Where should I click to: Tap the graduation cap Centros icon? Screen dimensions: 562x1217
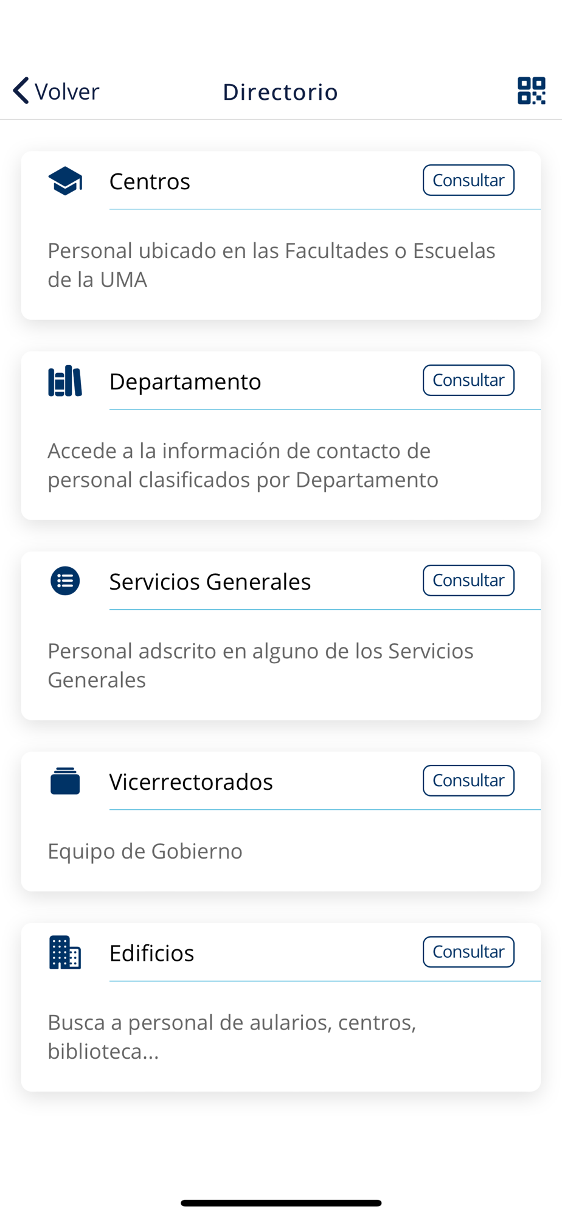[65, 181]
